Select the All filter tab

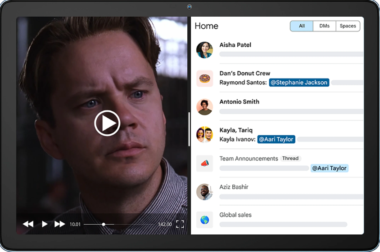coord(302,26)
